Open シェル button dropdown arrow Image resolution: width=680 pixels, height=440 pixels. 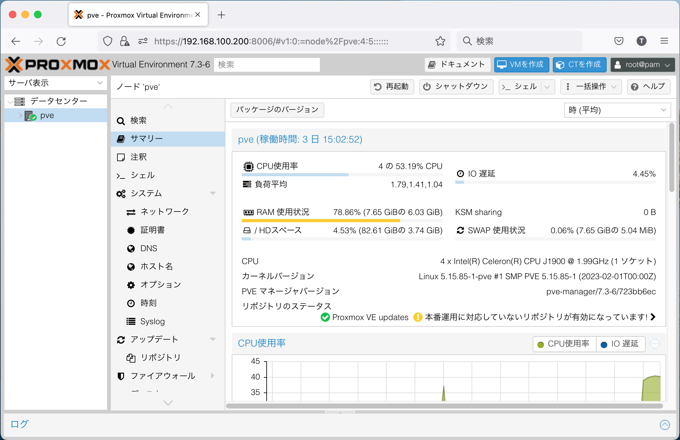click(x=548, y=87)
